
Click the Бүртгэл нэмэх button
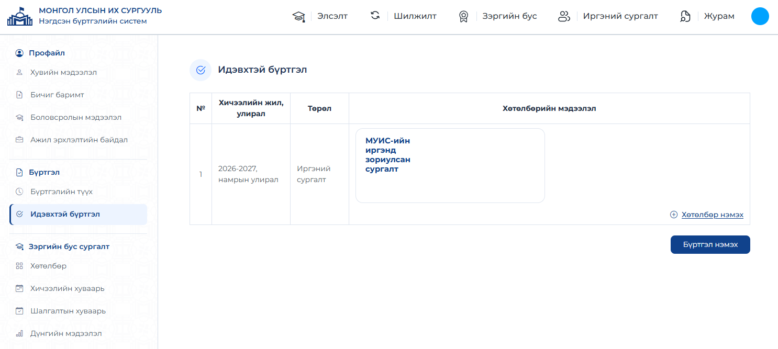click(x=710, y=245)
